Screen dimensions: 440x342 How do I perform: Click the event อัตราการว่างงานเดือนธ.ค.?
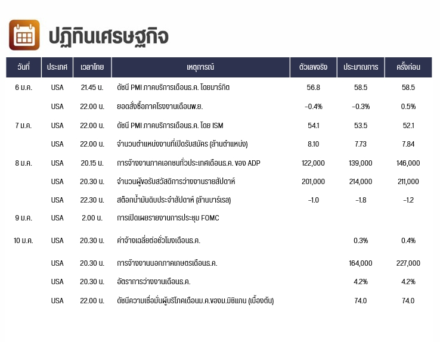pos(153,282)
